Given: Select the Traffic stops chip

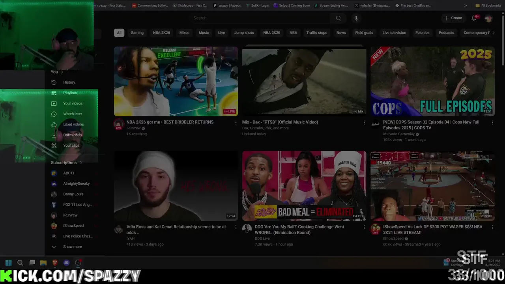Looking at the screenshot, I should (x=317, y=33).
